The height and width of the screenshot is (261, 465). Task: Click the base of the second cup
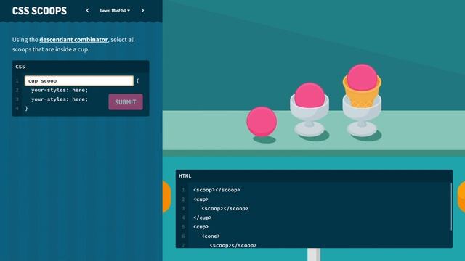coord(362,130)
